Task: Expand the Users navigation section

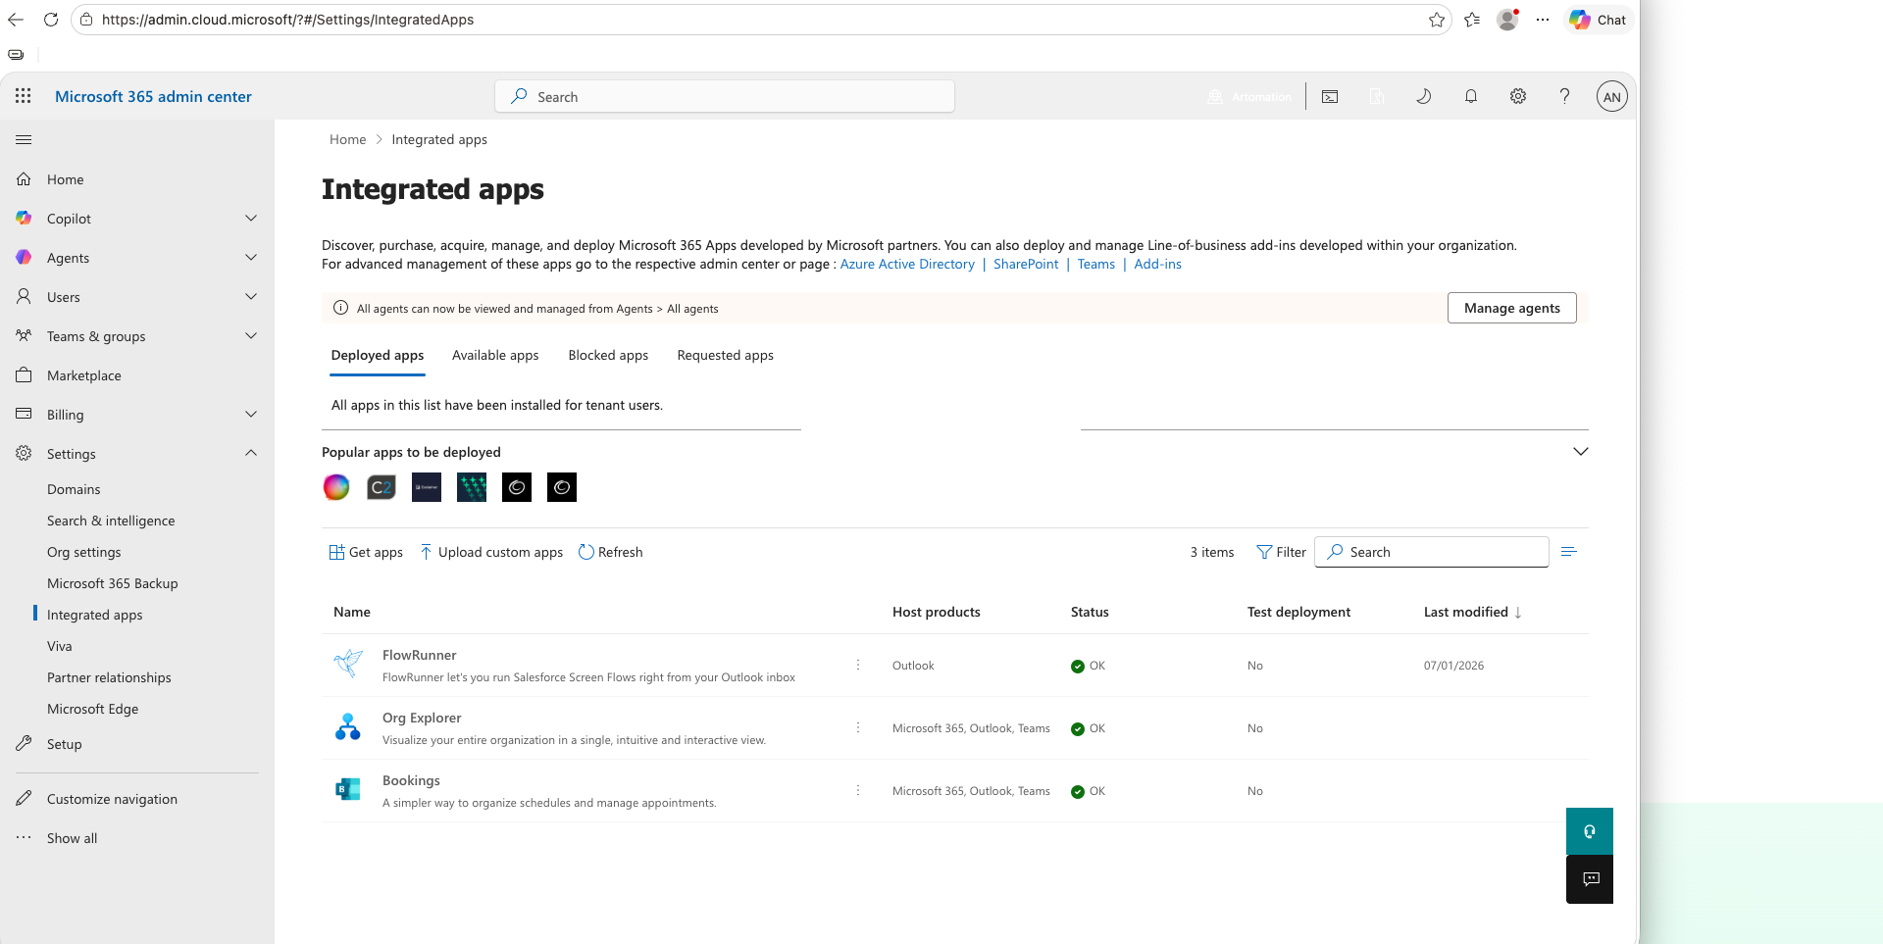Action: (x=251, y=296)
